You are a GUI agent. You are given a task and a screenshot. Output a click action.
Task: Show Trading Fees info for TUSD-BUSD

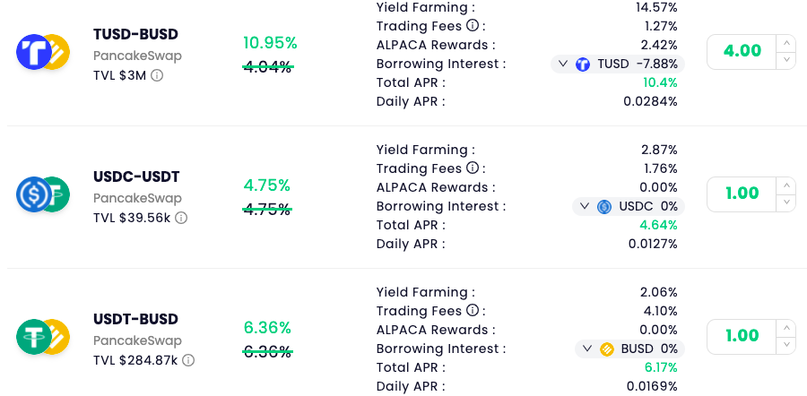tap(472, 25)
